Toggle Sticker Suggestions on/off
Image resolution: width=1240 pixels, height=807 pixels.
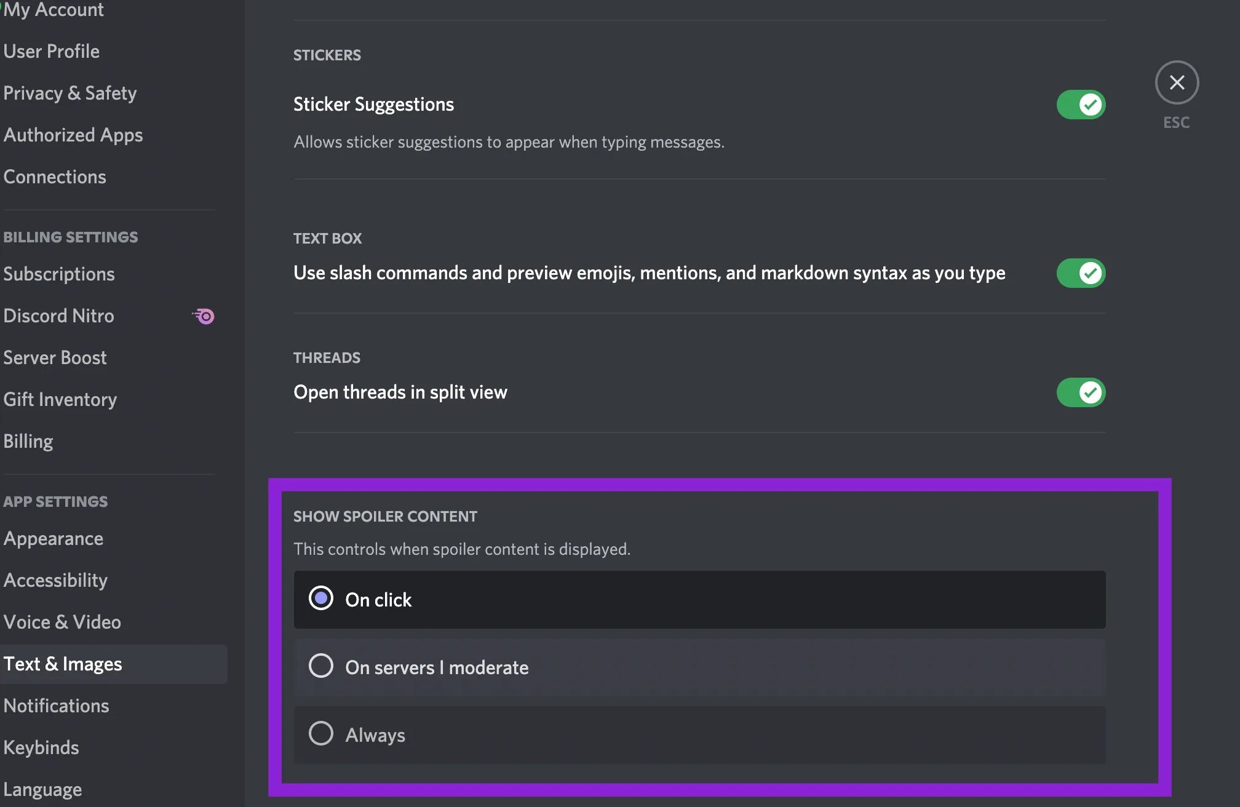pyautogui.click(x=1081, y=104)
